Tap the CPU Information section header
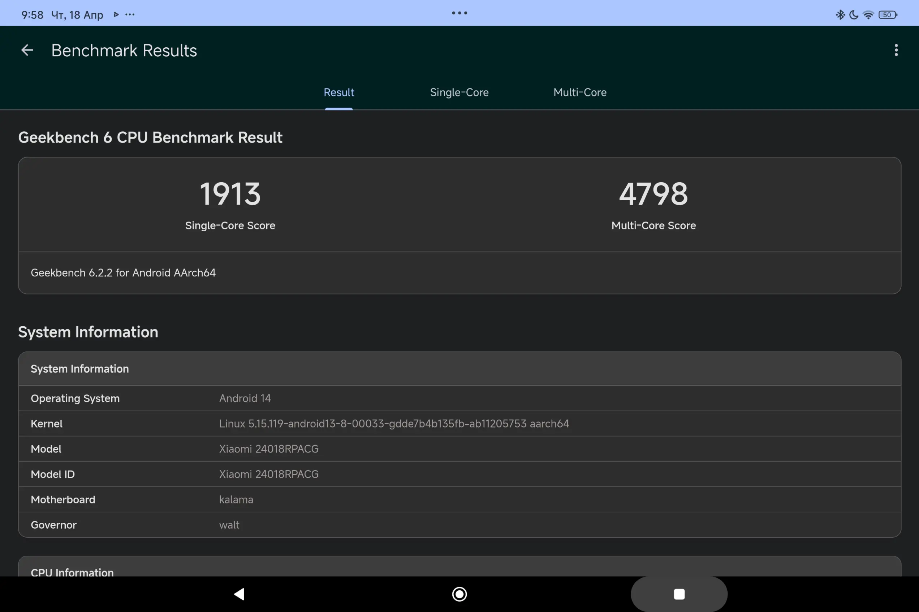The width and height of the screenshot is (919, 612). (x=72, y=572)
